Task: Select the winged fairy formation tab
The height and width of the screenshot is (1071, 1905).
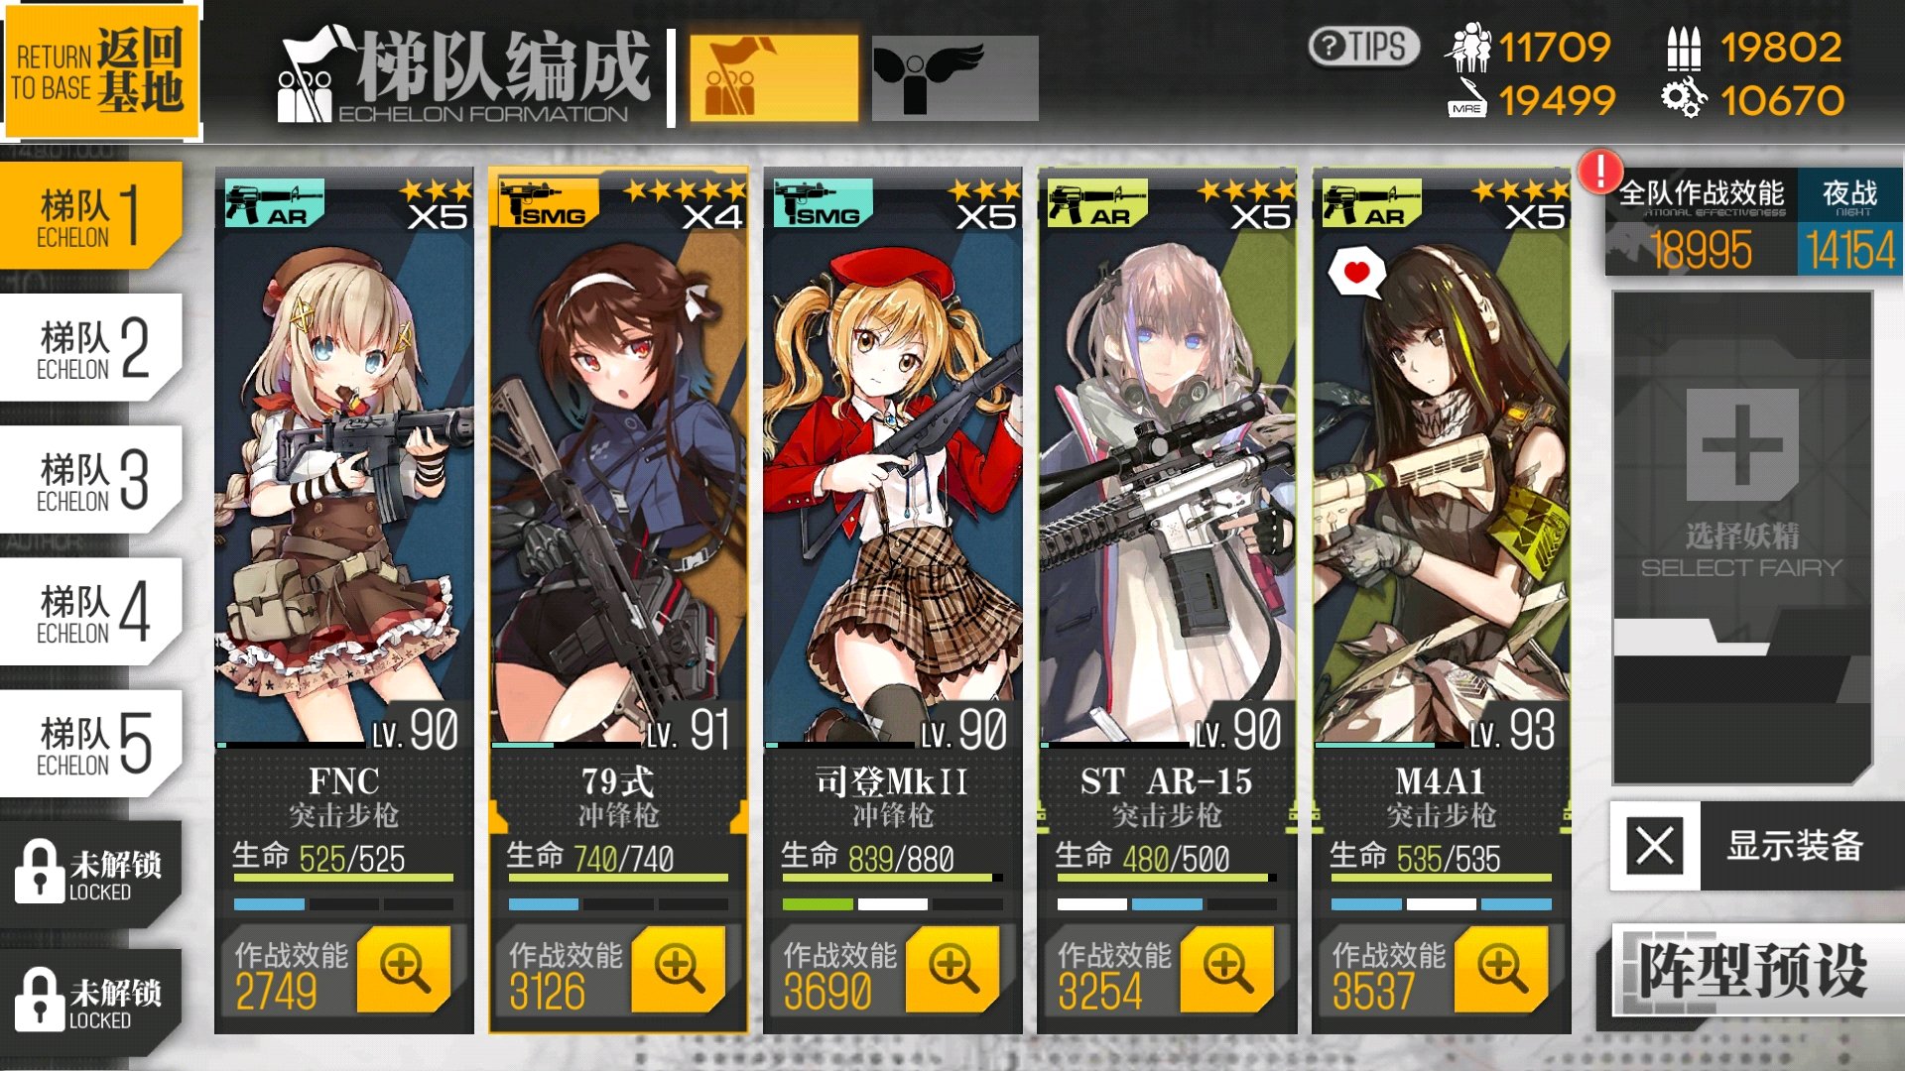Action: [x=954, y=78]
